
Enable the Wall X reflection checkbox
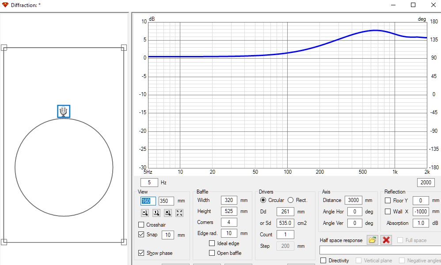388,211
